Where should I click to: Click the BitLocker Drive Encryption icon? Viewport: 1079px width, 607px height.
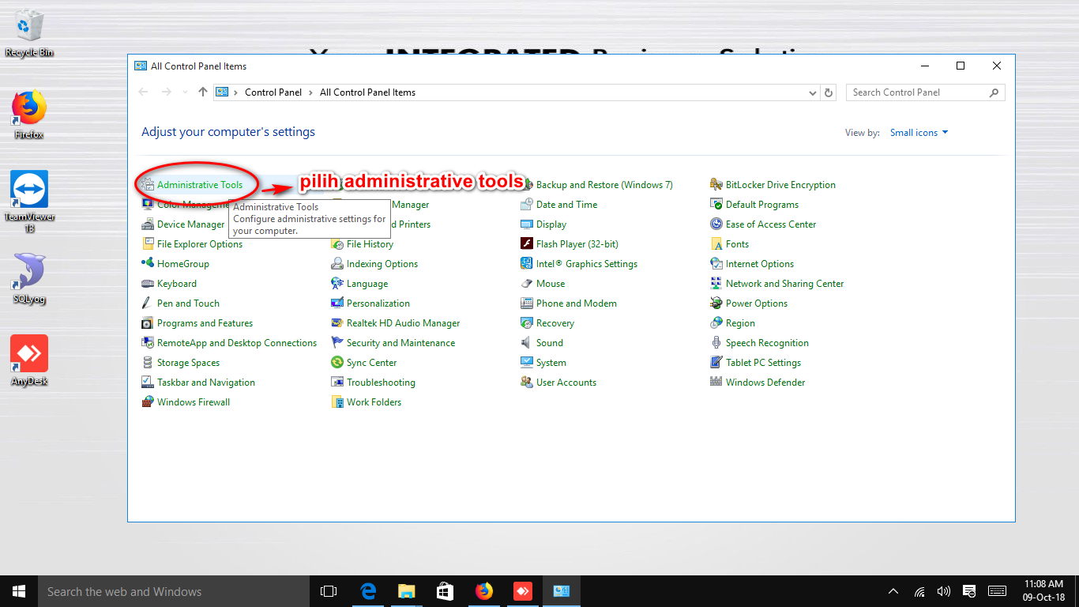point(716,185)
